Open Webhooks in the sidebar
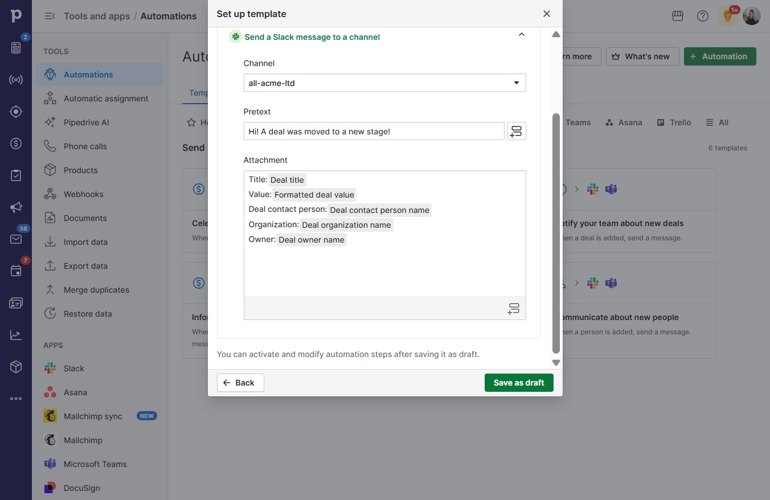 click(100, 194)
